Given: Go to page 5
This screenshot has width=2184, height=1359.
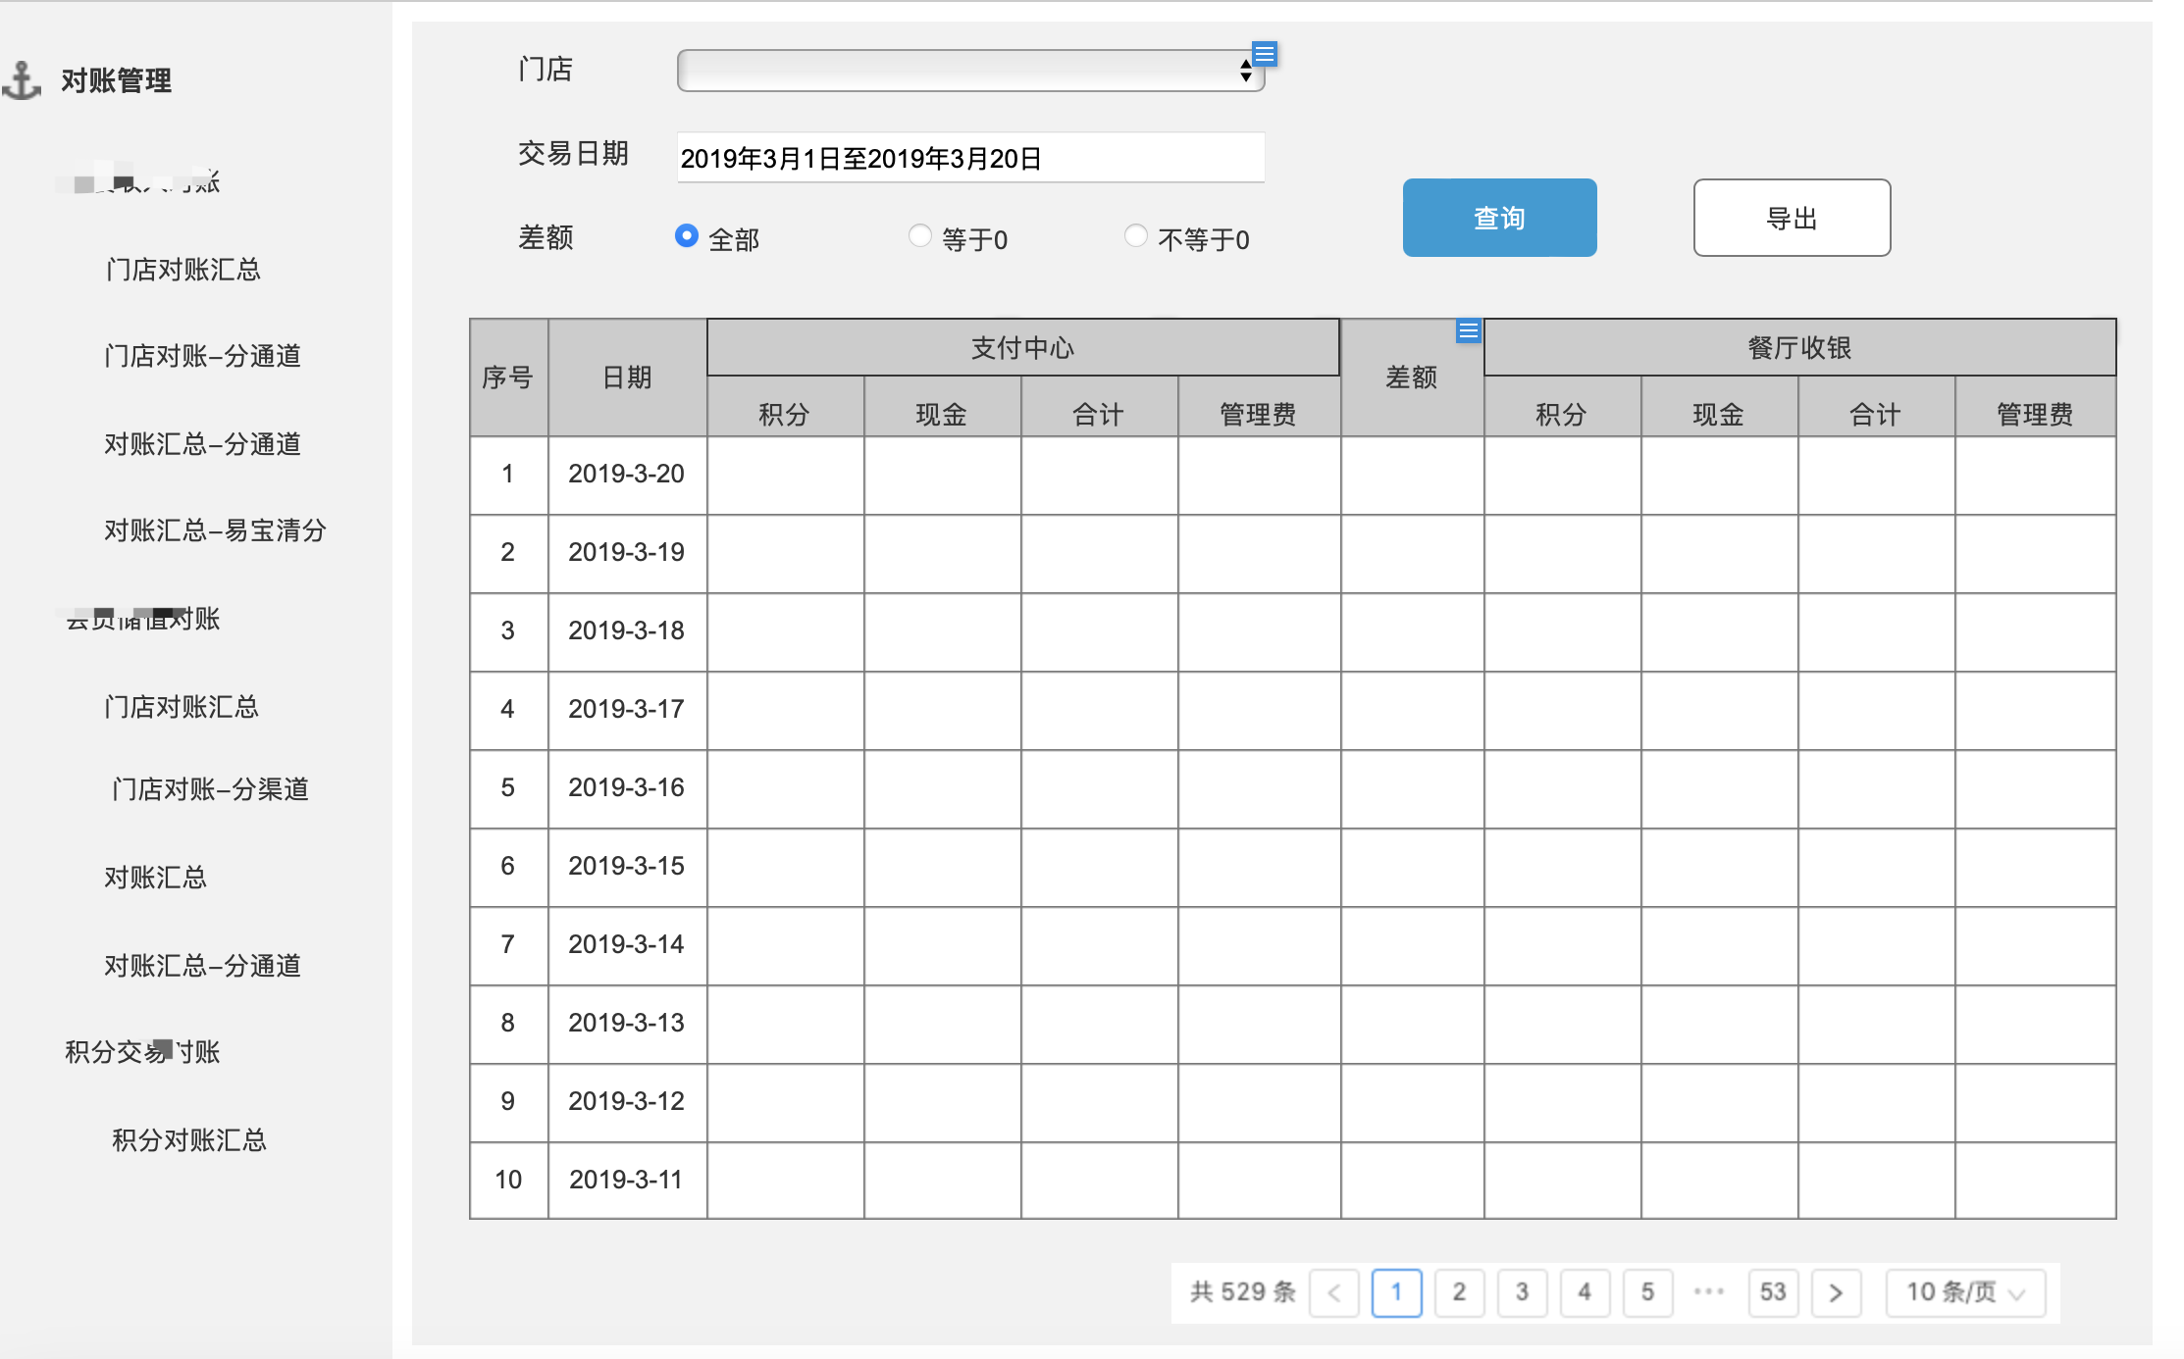Looking at the screenshot, I should click(1647, 1292).
